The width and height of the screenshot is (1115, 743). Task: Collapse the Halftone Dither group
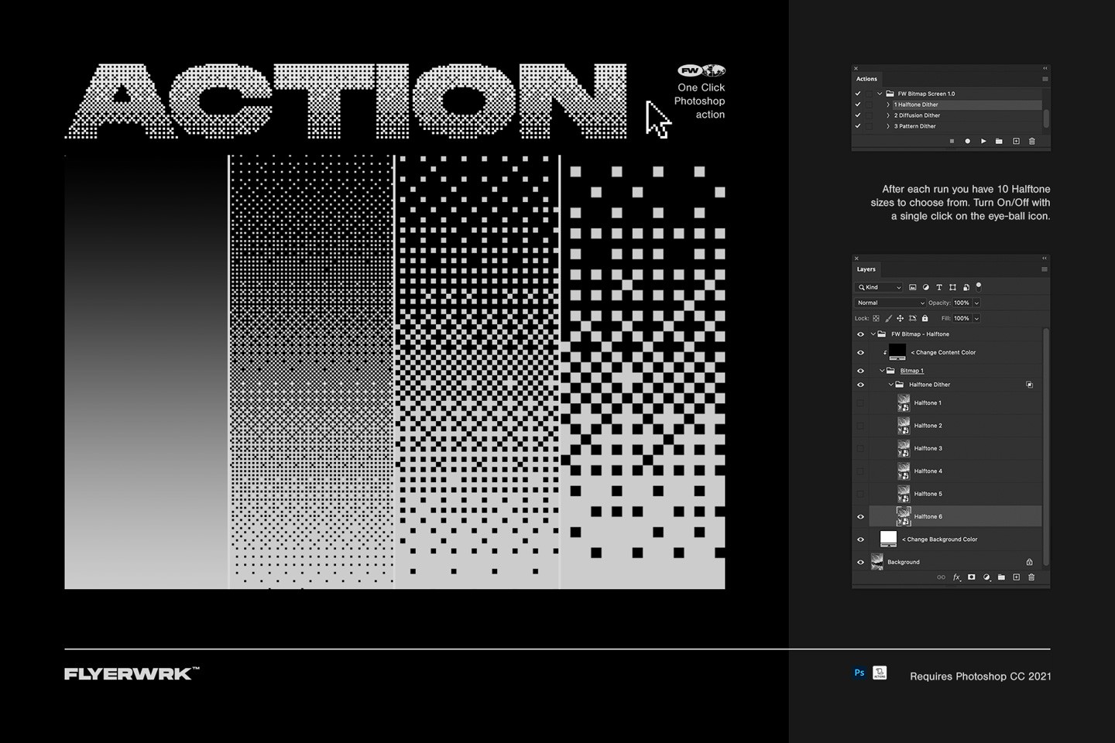[889, 385]
